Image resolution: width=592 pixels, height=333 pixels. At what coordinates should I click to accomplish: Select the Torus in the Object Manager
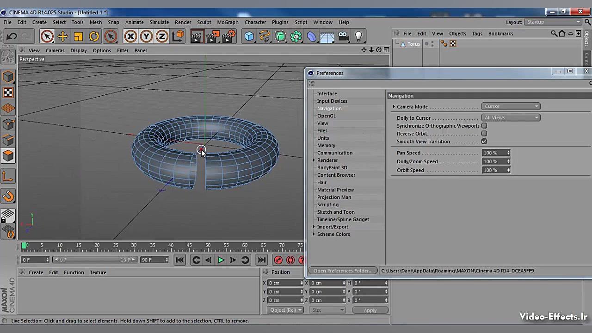[413, 43]
